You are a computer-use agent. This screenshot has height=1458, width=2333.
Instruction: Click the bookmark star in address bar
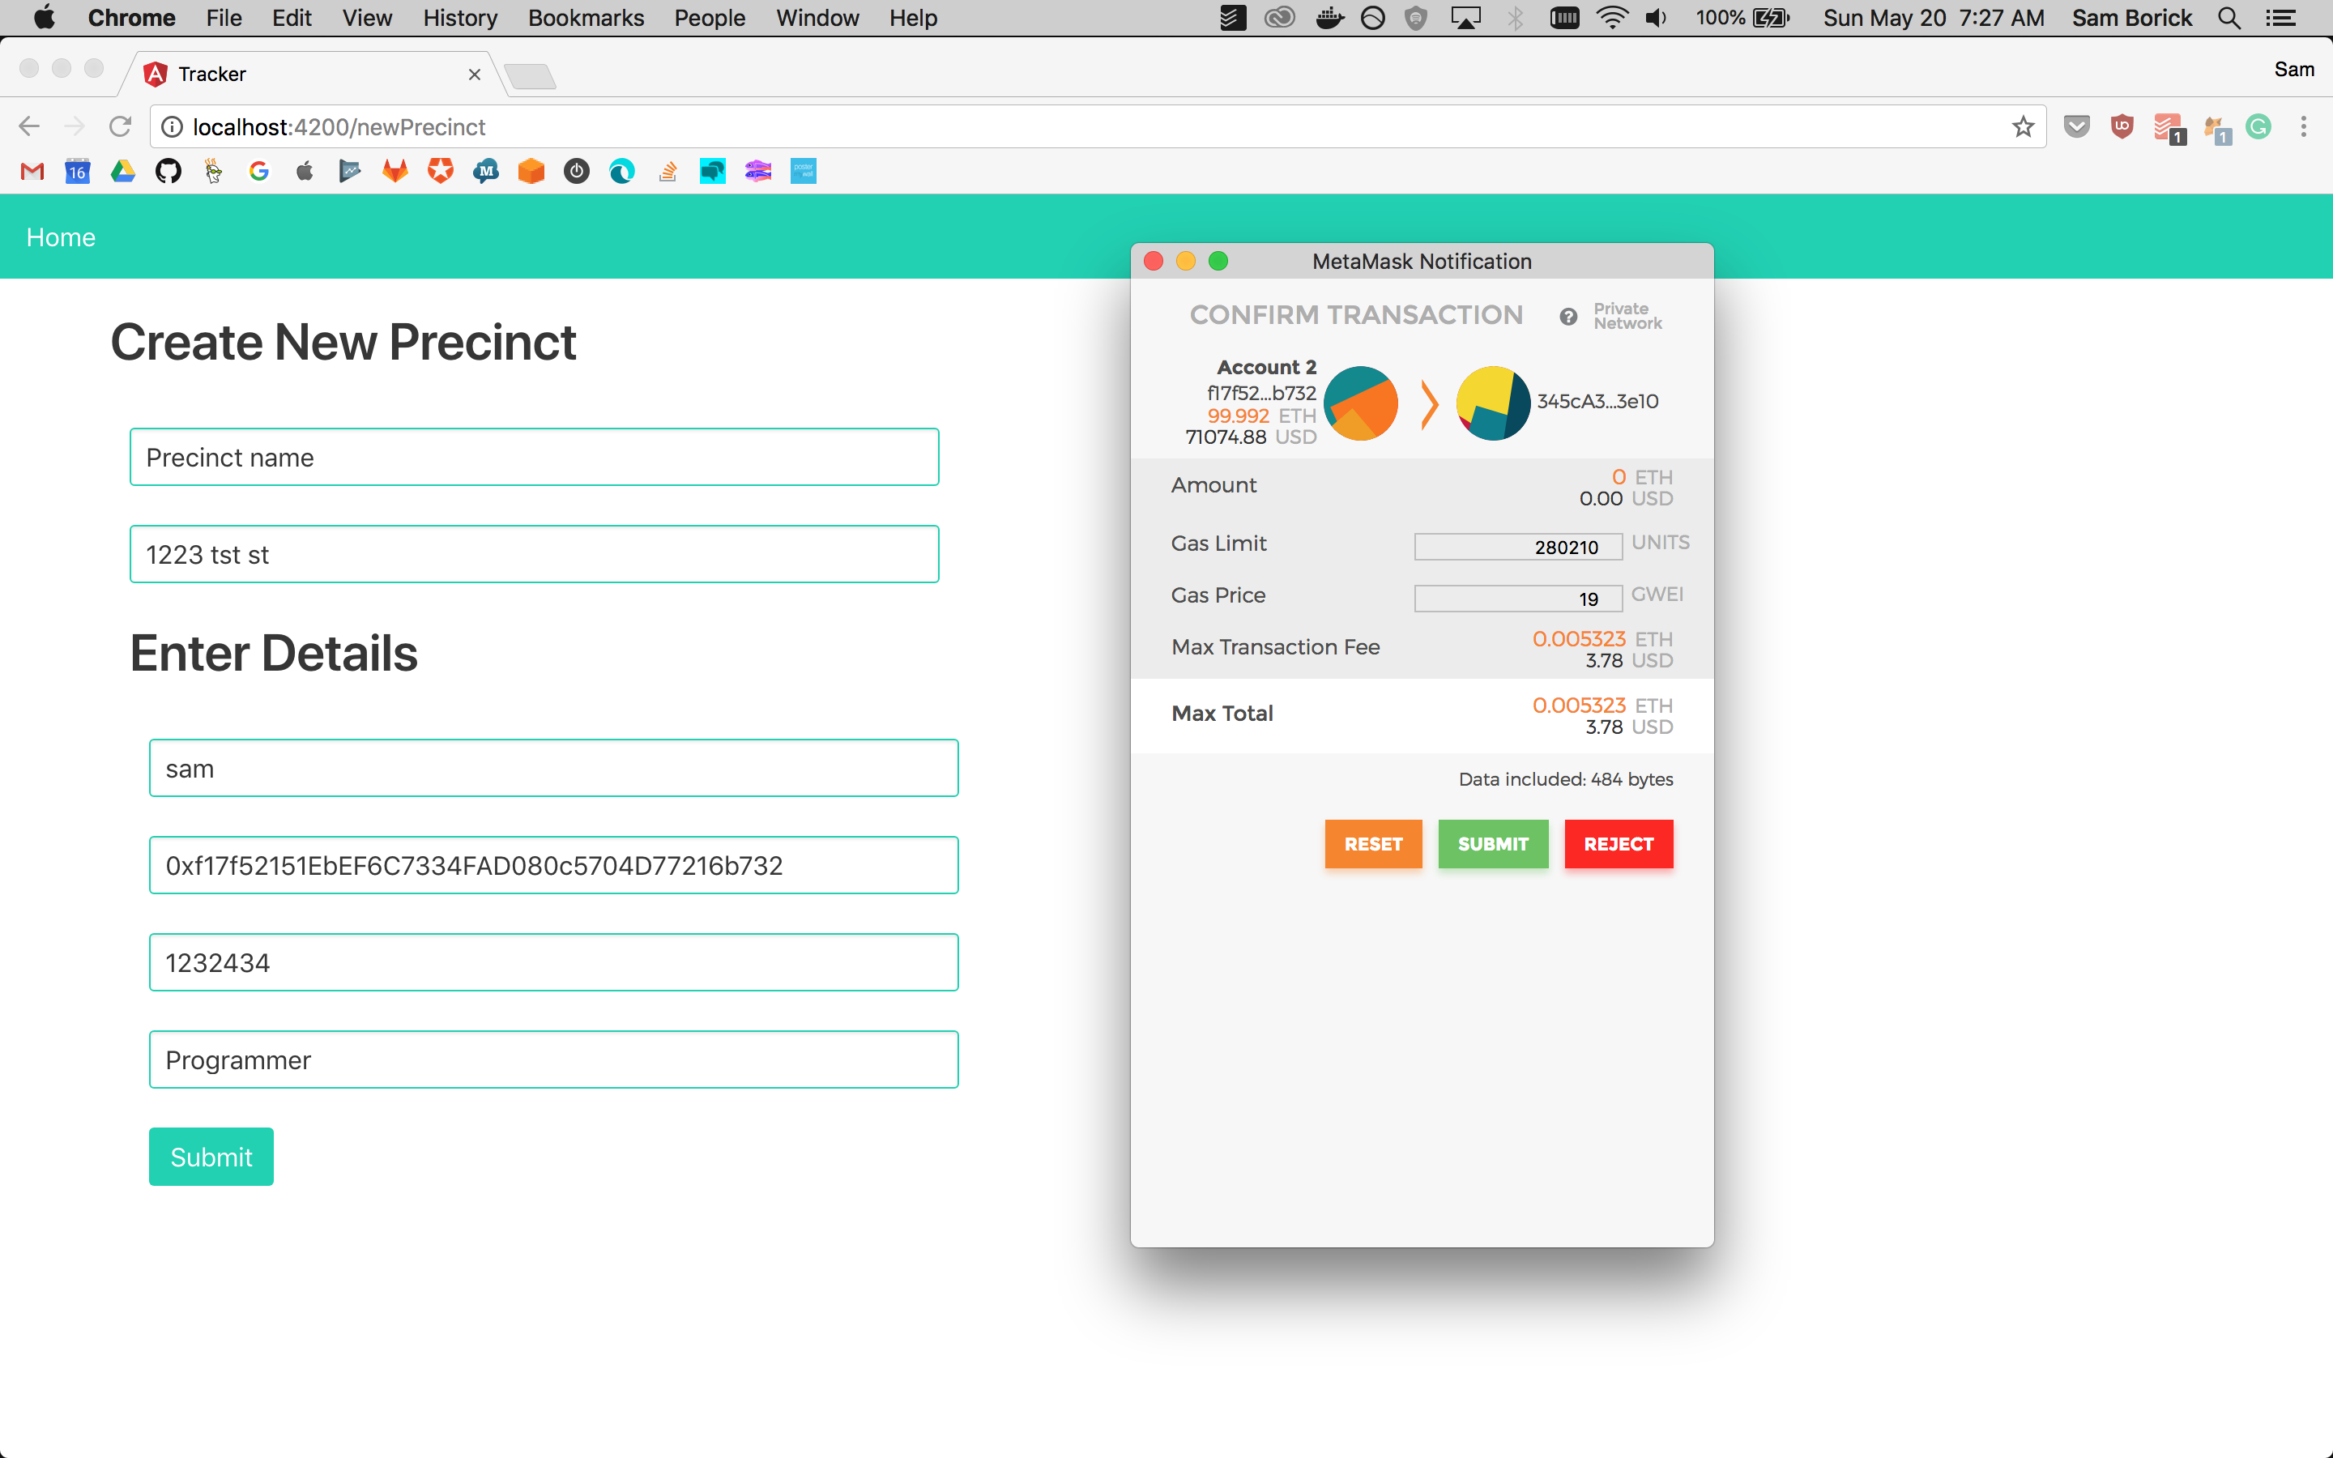(2023, 127)
